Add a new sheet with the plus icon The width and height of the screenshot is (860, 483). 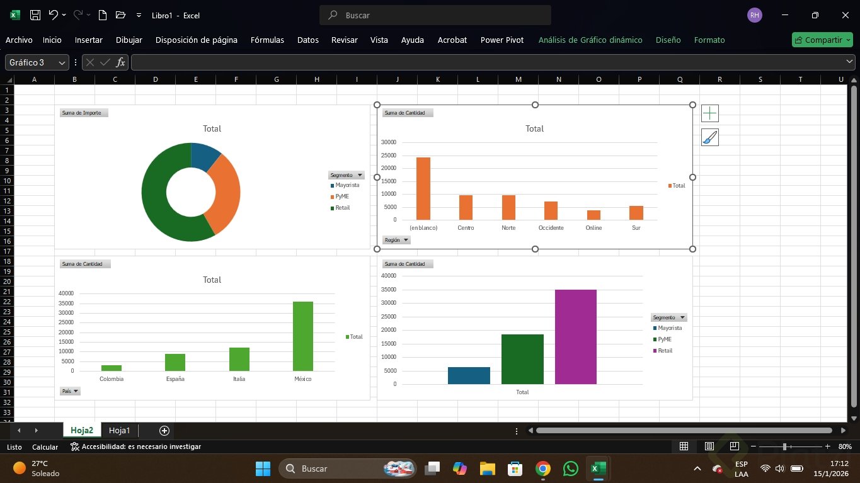pyautogui.click(x=164, y=431)
